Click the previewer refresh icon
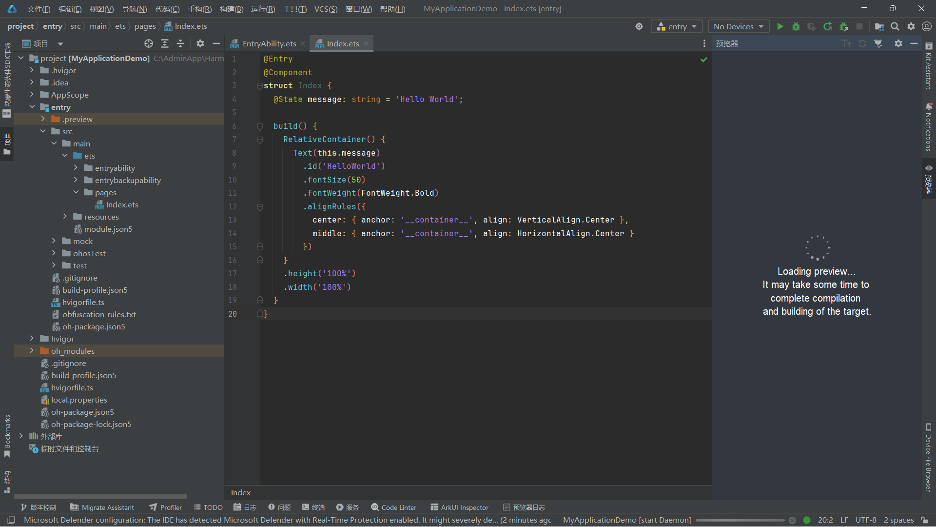The image size is (936, 527). [x=862, y=43]
